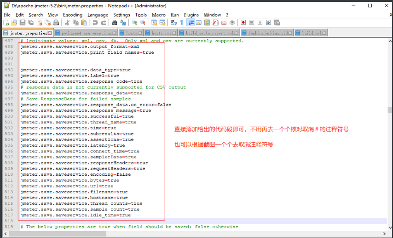The height and width of the screenshot is (238, 393).
Task: Click the Save toolbar icon
Action: point(23,23)
